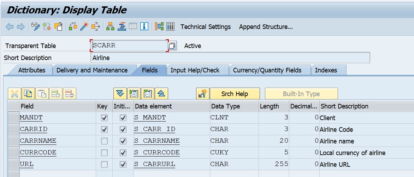
Task: Open the S_CARRURL data element link
Action: click(x=154, y=164)
